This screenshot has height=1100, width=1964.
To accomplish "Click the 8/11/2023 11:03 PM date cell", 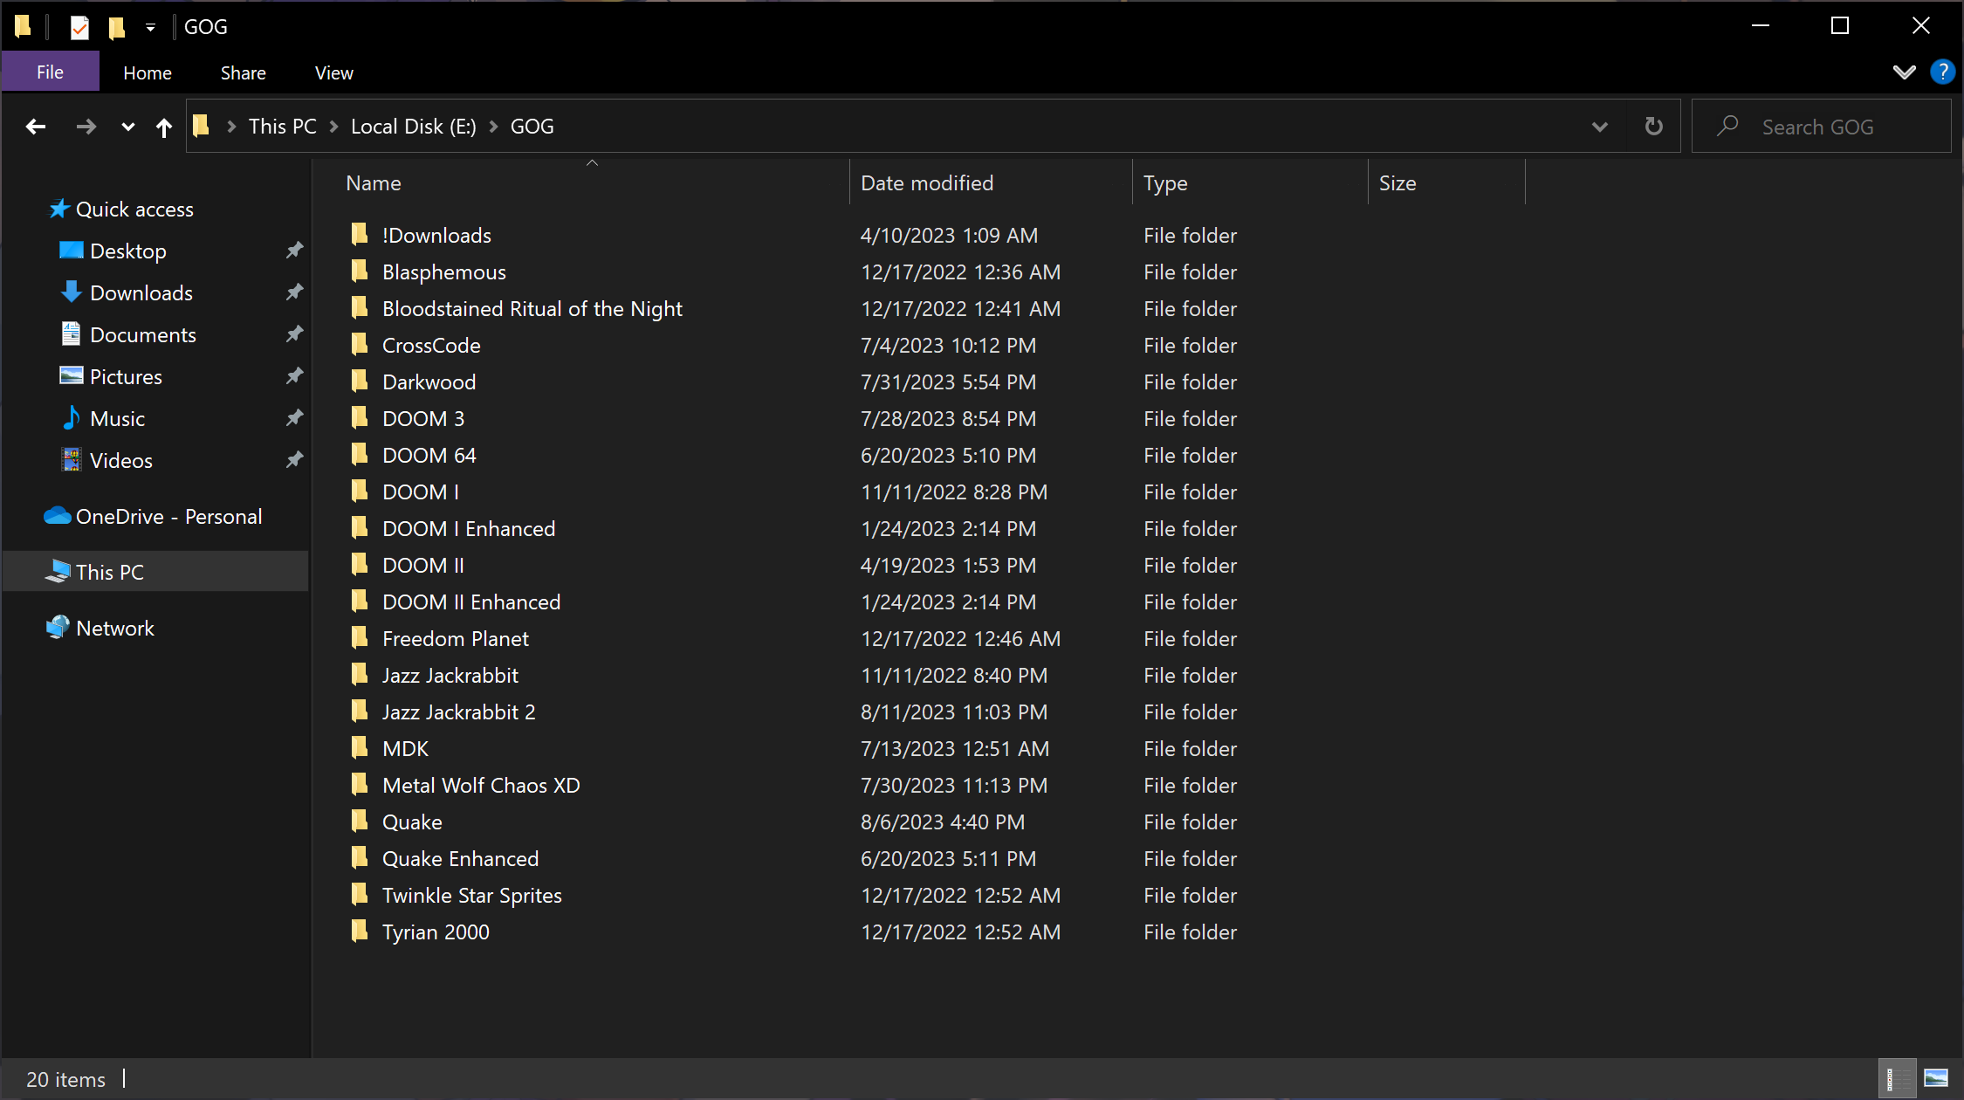I will click(954, 712).
